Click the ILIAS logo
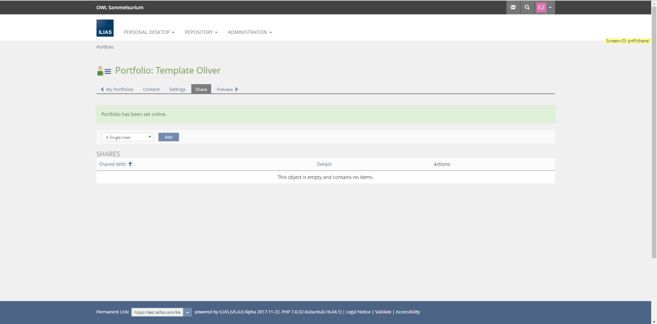 coord(105,28)
